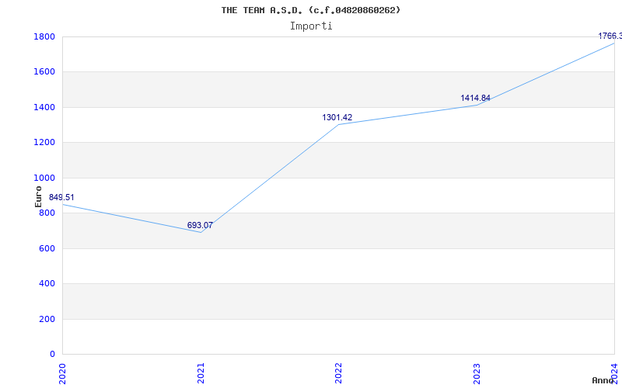Click the 1800 y-axis tick value
622x388 pixels.
(44, 37)
